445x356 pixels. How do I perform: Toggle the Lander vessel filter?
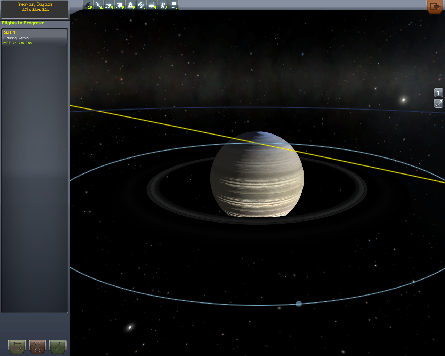pos(120,5)
